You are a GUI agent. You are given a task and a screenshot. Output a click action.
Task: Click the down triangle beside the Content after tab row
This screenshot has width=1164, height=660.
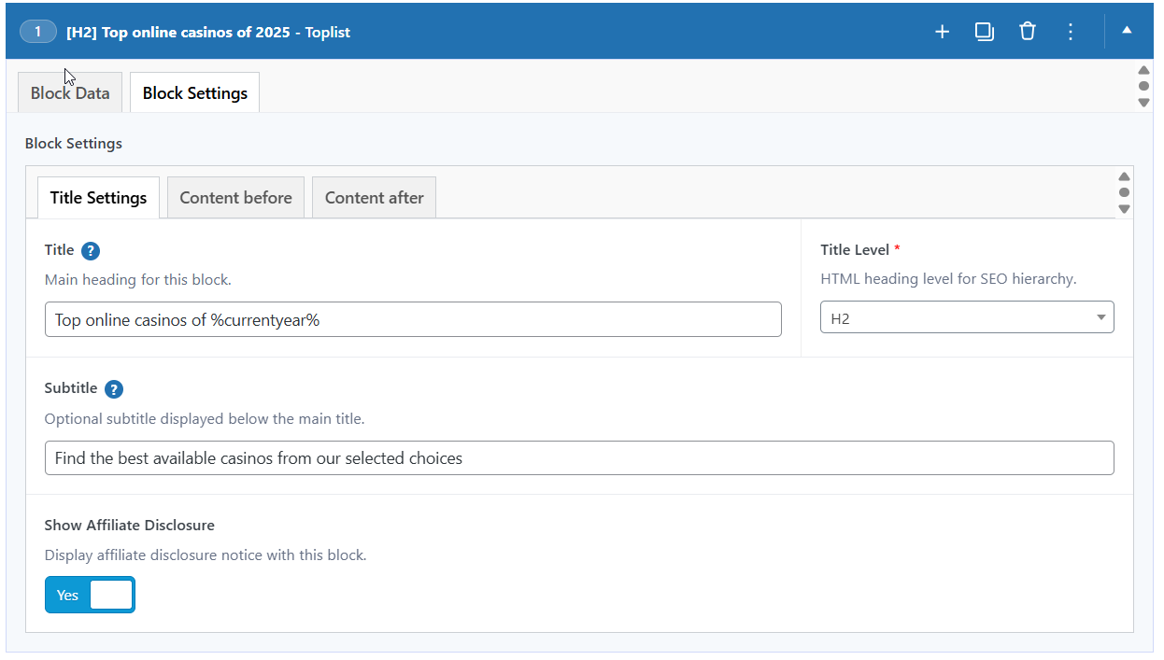[1124, 209]
